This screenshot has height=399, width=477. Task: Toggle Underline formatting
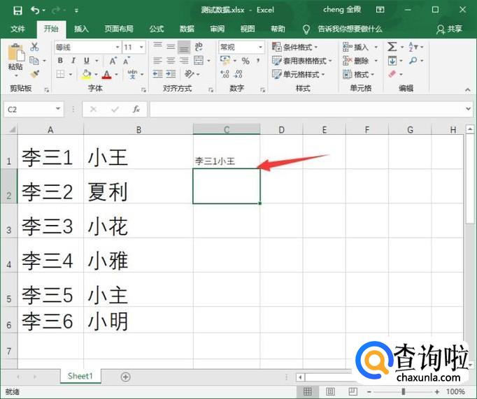85,61
